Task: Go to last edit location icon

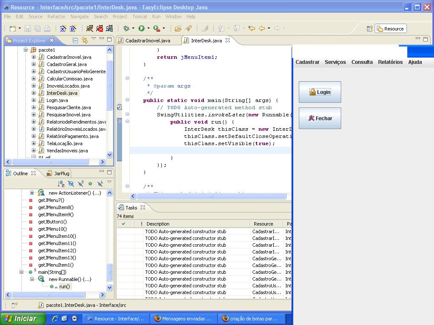Action: click(x=252, y=28)
